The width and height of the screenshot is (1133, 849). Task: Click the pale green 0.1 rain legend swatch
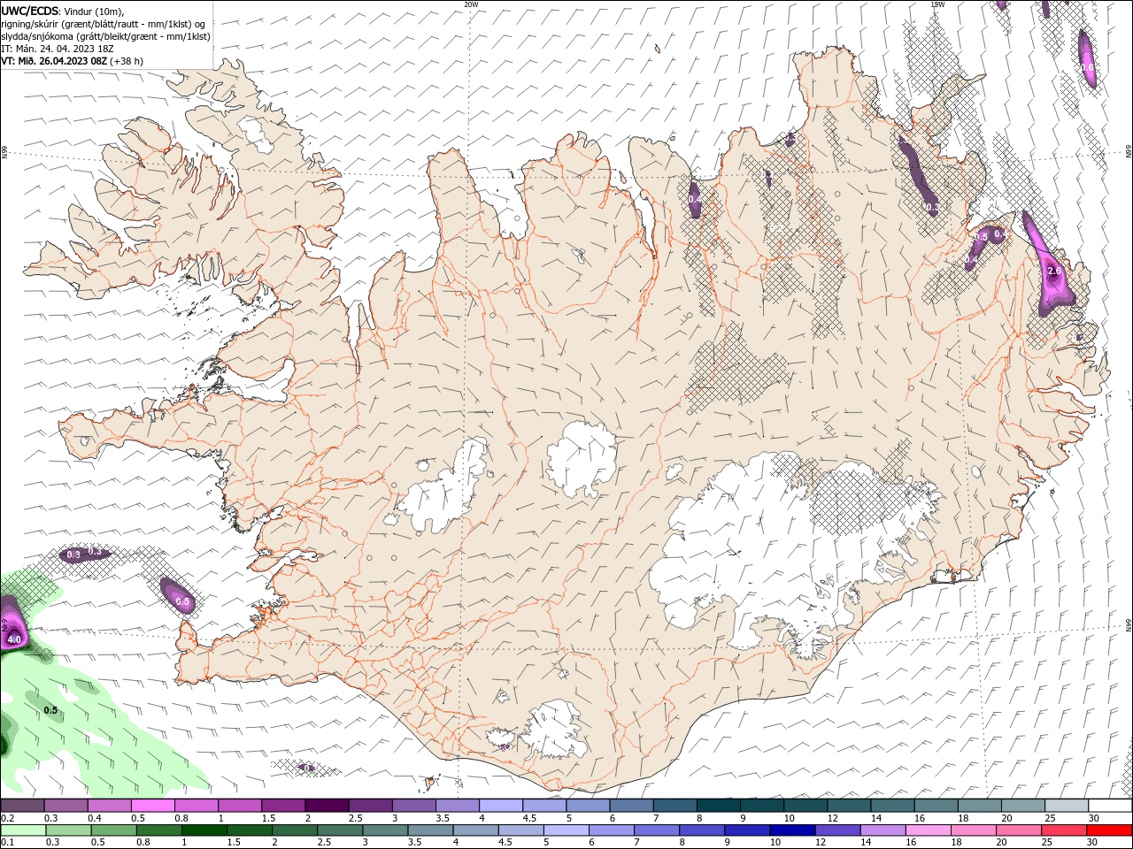[23, 830]
